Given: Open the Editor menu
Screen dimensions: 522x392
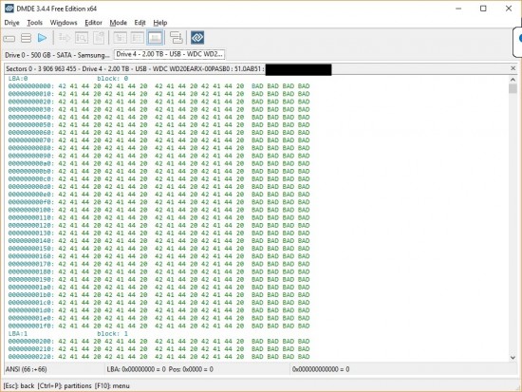Looking at the screenshot, I should 93,23.
